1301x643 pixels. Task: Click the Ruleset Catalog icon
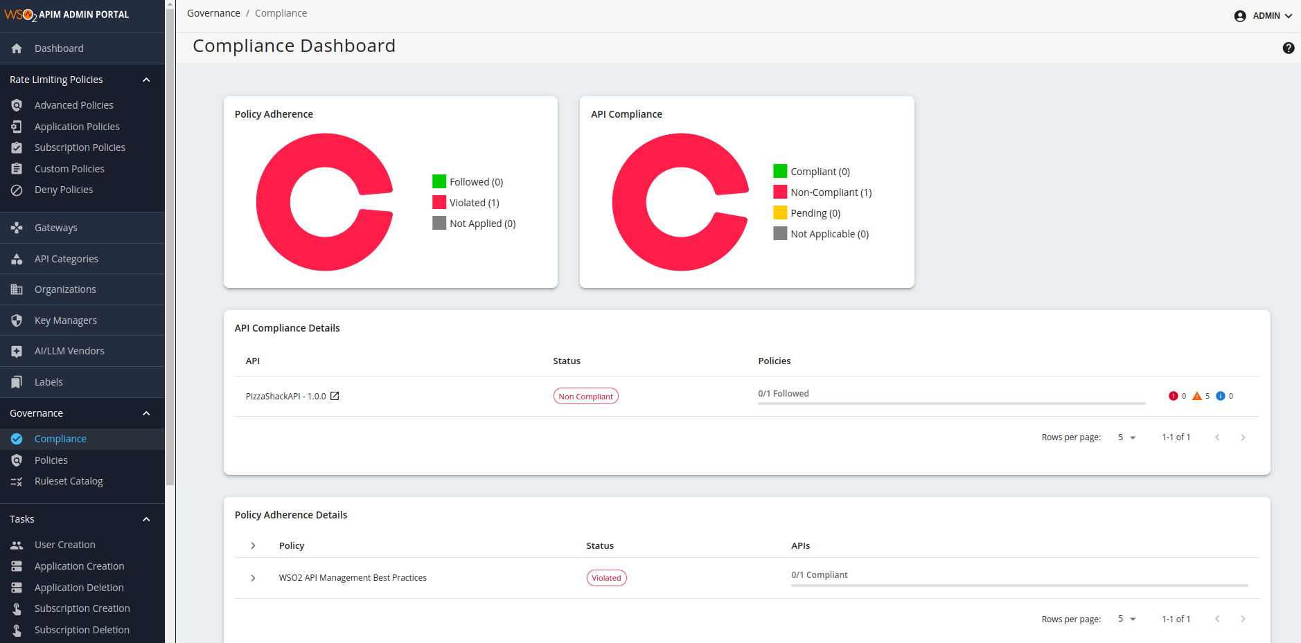[17, 481]
